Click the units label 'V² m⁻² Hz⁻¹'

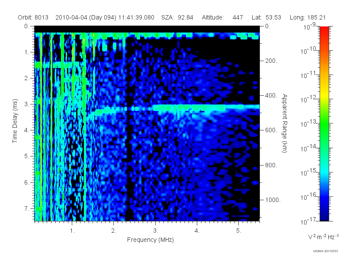(x=323, y=237)
